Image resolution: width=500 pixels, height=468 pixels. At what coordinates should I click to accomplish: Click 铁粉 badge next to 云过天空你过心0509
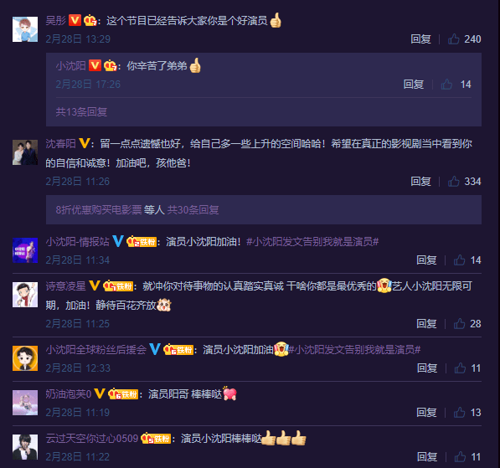coord(156,439)
